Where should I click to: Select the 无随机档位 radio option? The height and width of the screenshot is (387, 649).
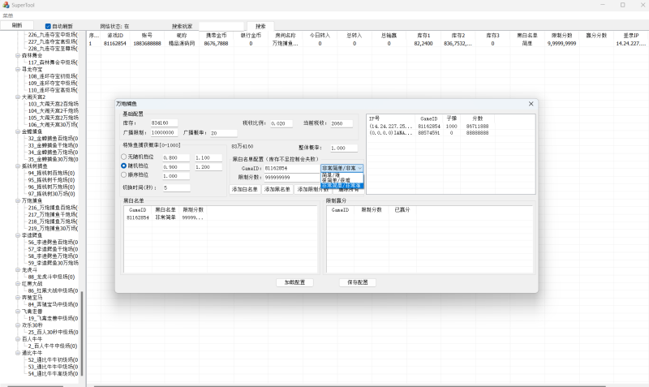pos(123,157)
